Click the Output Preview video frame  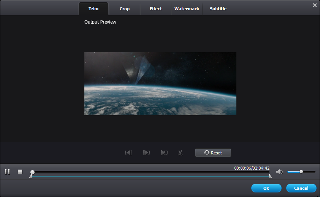pos(160,84)
